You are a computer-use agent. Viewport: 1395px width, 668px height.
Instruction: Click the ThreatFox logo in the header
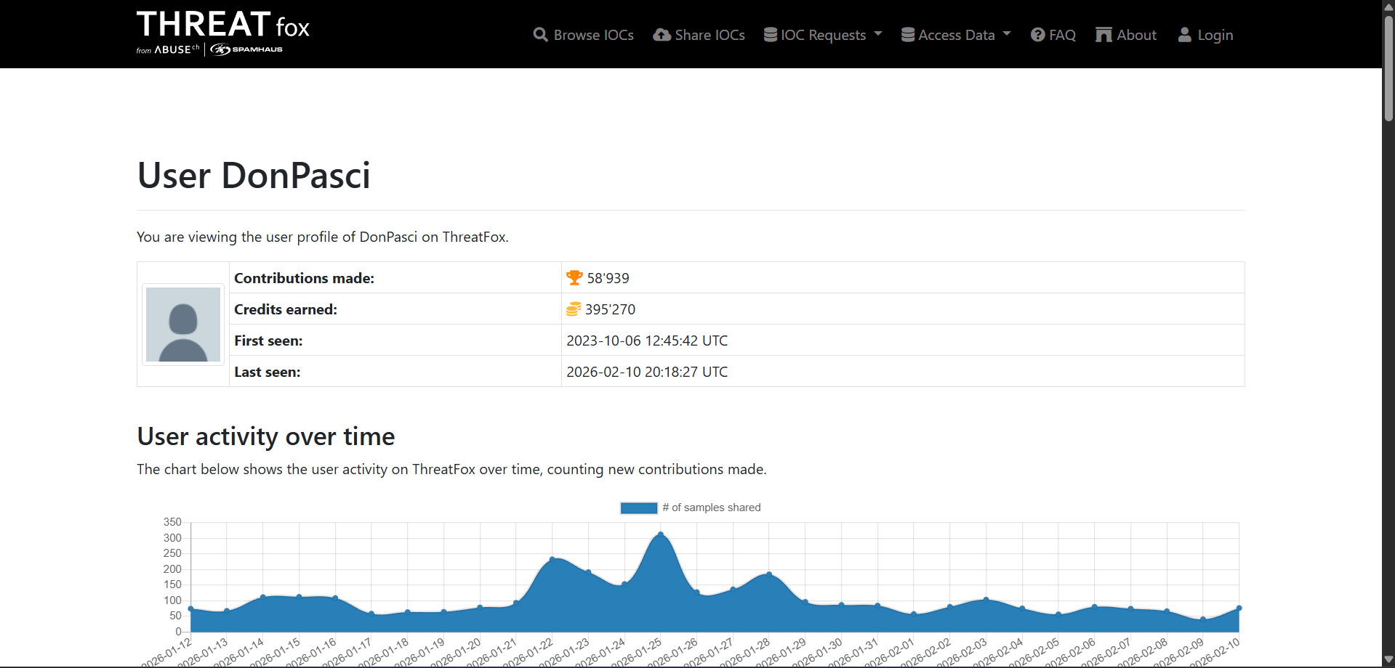click(x=222, y=25)
